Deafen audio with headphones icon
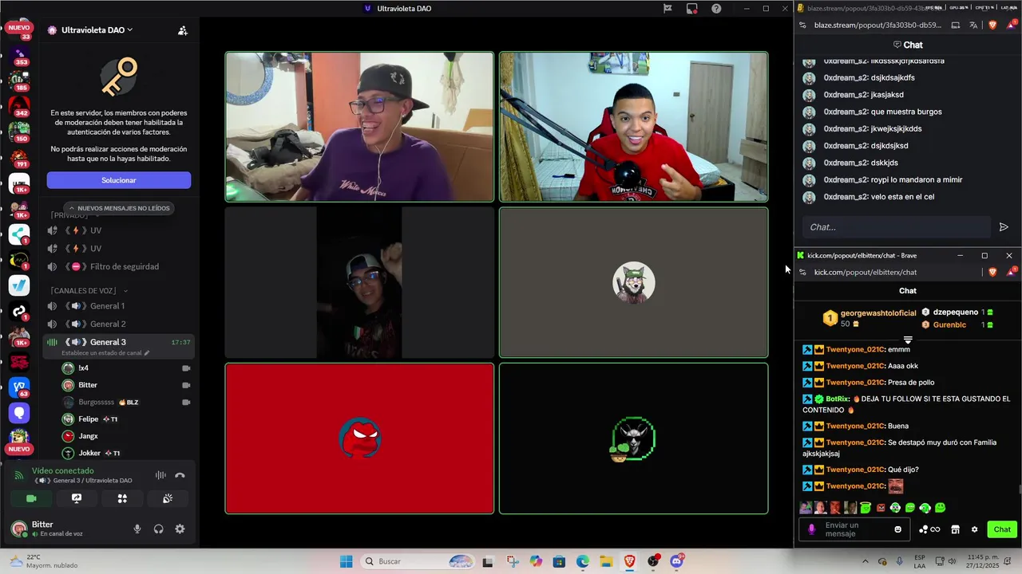 click(x=158, y=529)
